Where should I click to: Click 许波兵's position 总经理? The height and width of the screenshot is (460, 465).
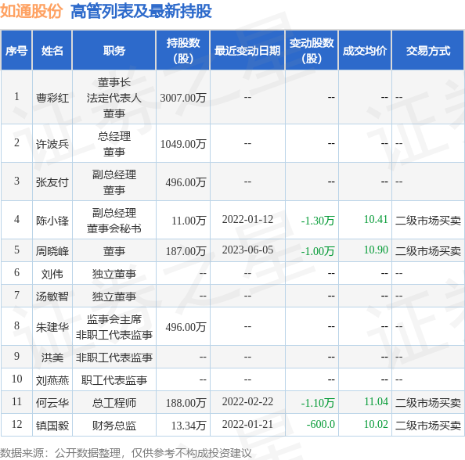pos(114,136)
